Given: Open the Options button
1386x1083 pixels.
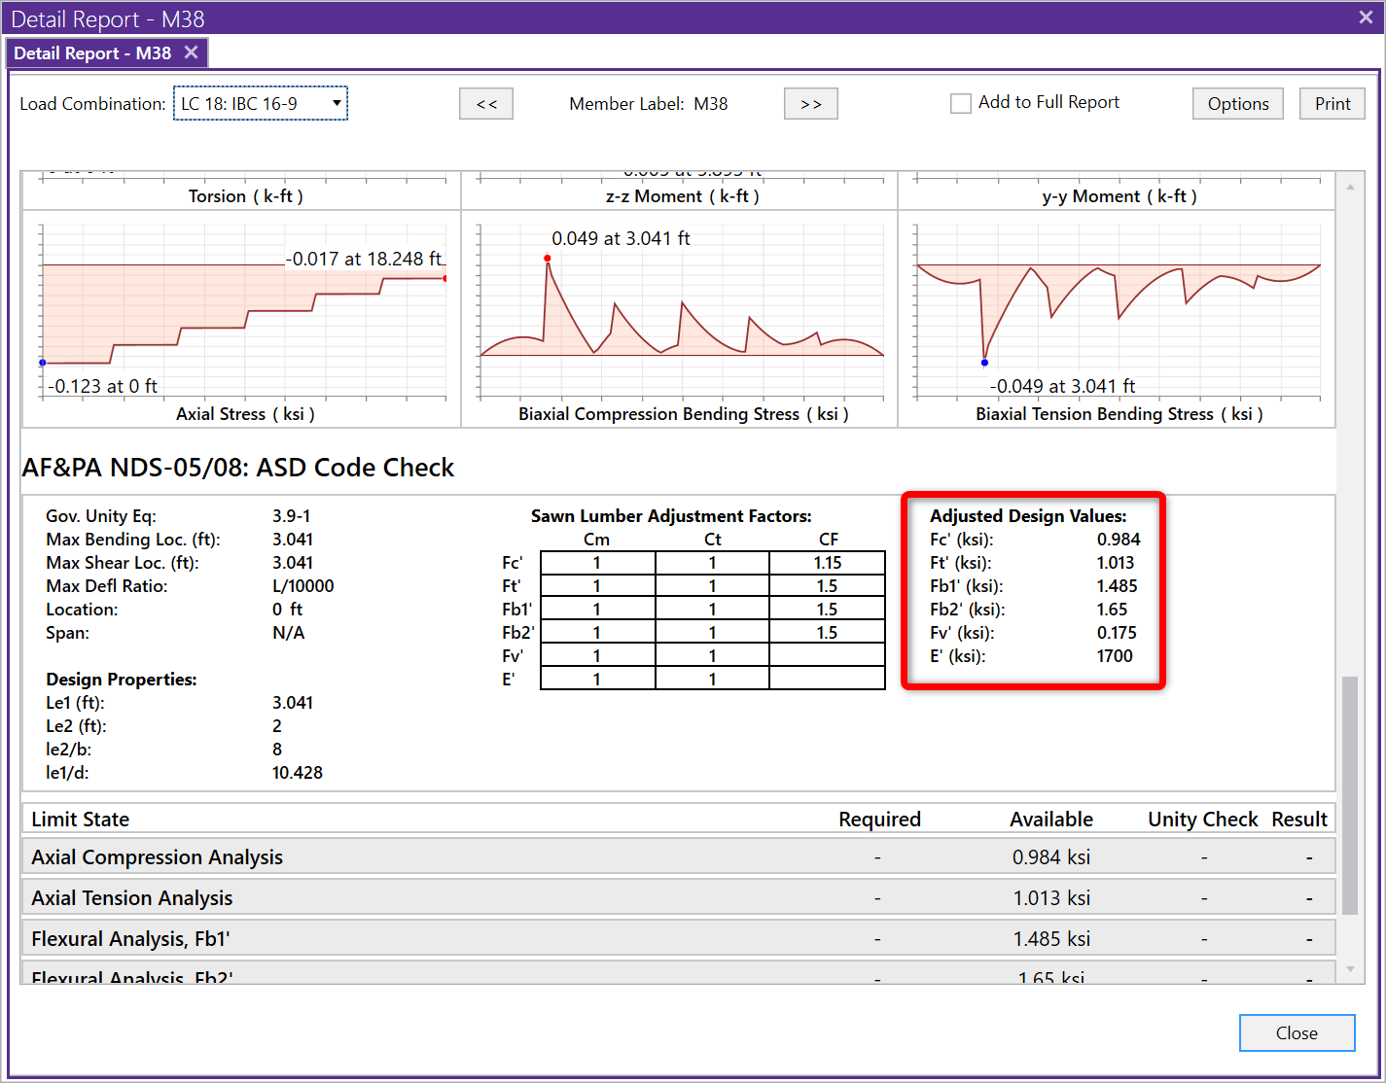Looking at the screenshot, I should pos(1237,104).
